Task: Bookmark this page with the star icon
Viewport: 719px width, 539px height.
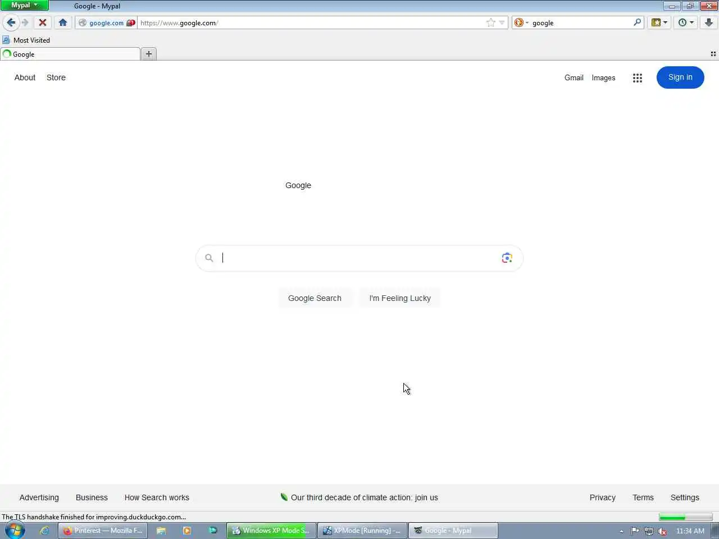Action: [x=491, y=22]
